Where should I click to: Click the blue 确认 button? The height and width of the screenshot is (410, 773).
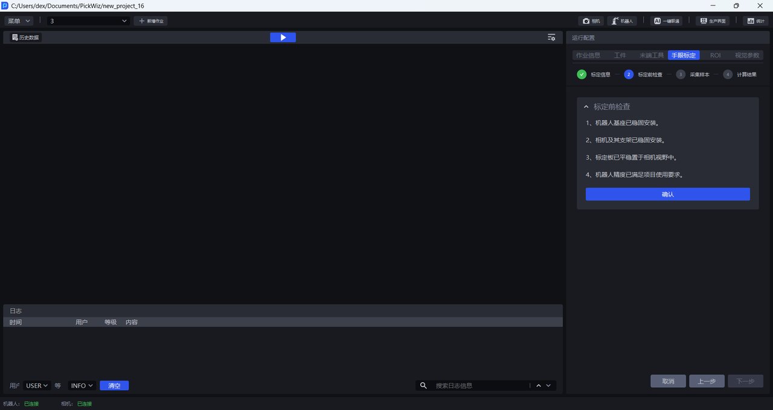coord(667,194)
